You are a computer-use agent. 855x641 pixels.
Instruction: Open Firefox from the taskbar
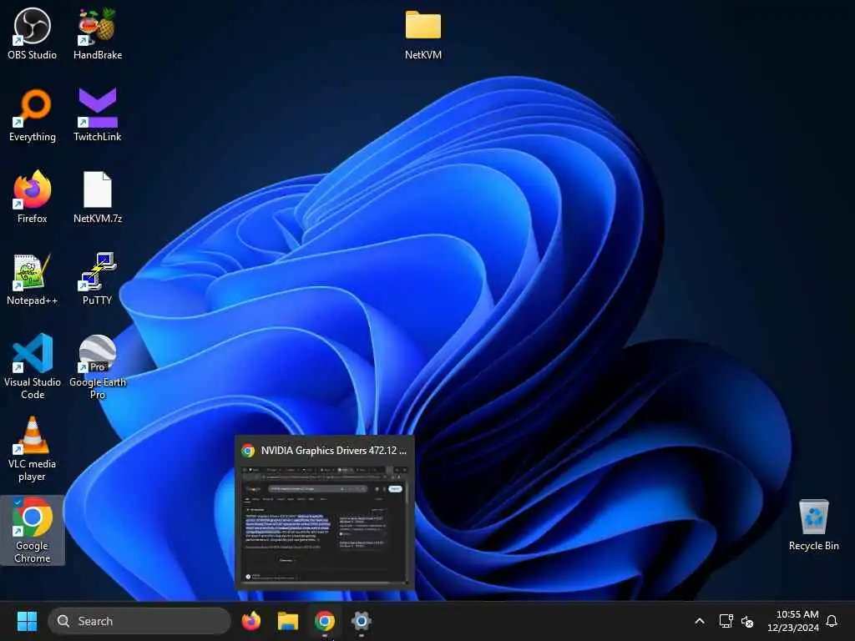[x=250, y=621]
